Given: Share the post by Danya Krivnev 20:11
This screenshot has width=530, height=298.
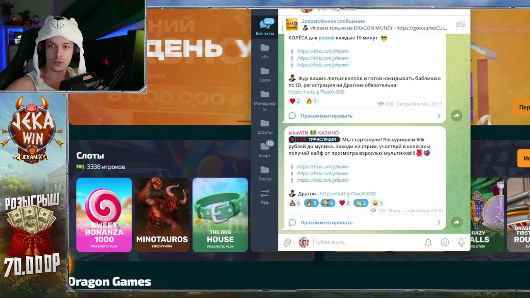Looking at the screenshot, I should coord(456,116).
